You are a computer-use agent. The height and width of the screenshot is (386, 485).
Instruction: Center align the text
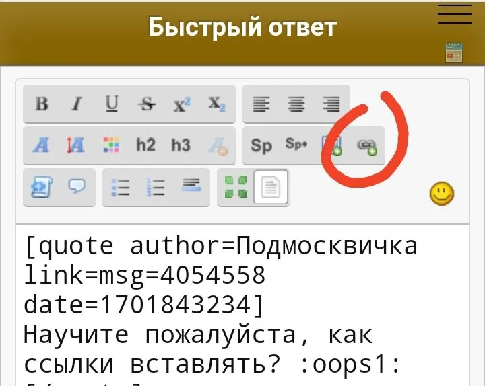[296, 104]
